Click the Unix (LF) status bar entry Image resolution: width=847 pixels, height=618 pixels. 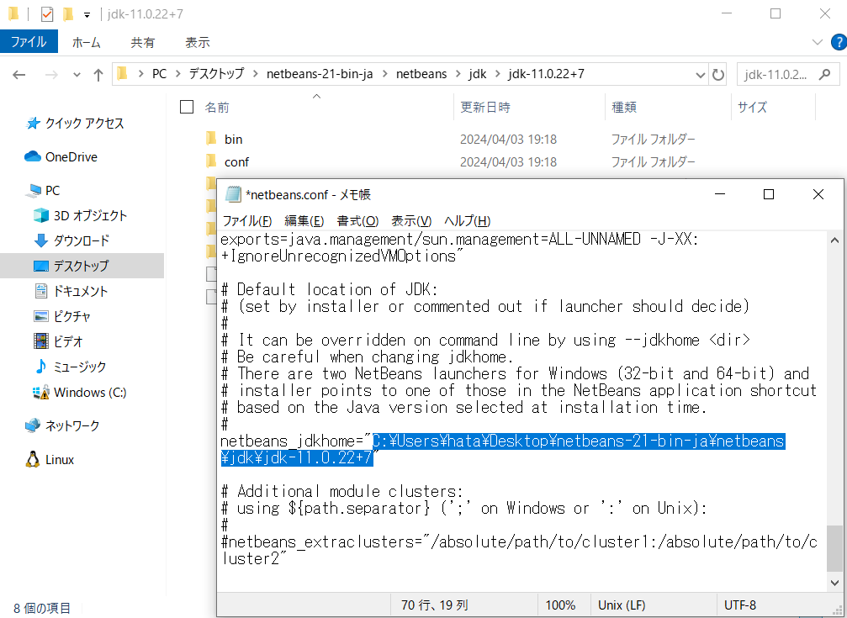(622, 605)
